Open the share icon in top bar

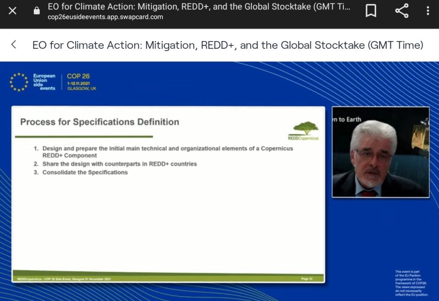[402, 11]
